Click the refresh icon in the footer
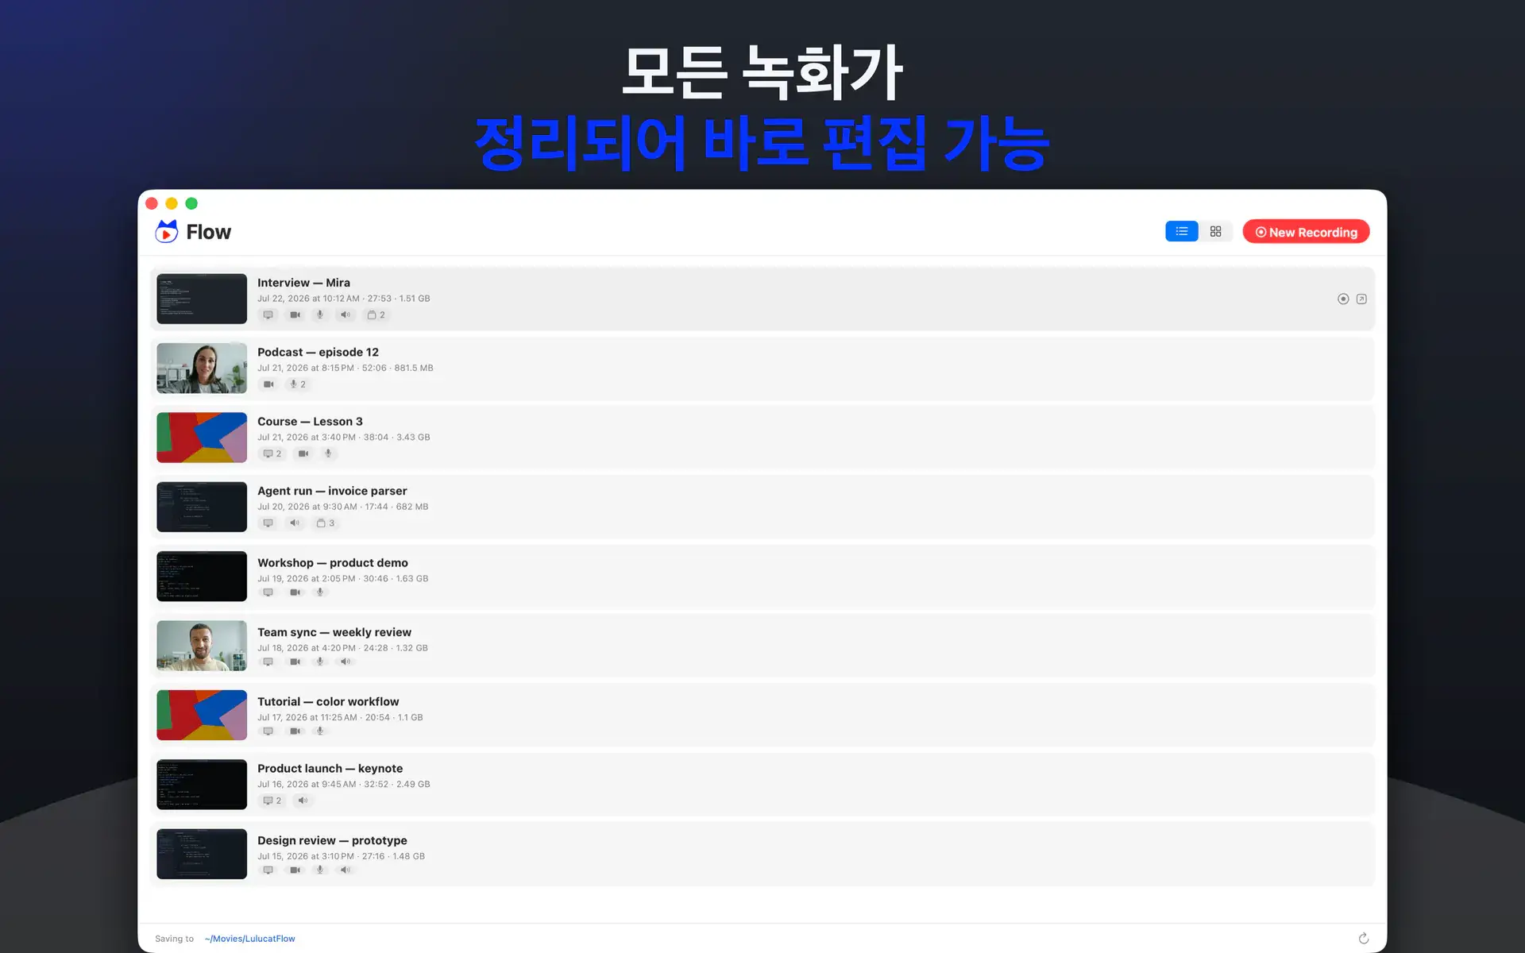 tap(1363, 939)
